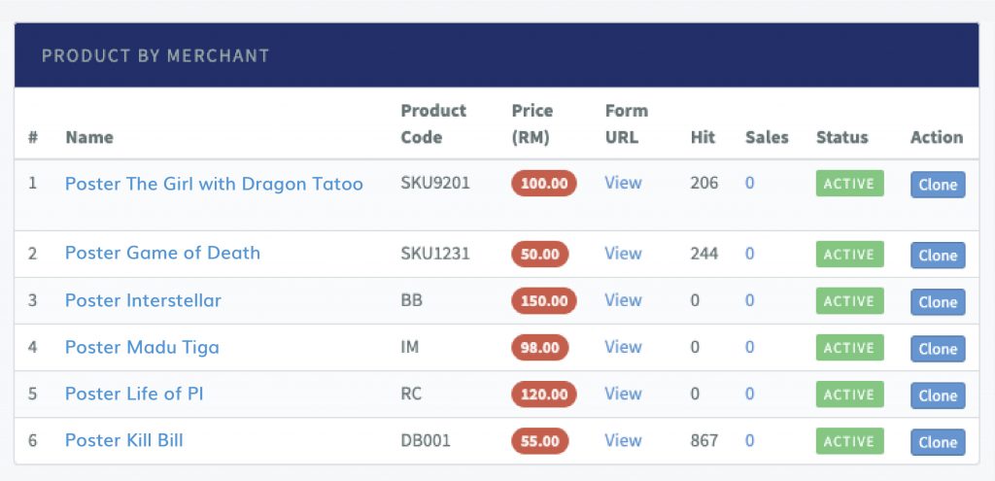Clone the Poster Kill Bill product
This screenshot has height=481, width=995.
click(x=938, y=442)
